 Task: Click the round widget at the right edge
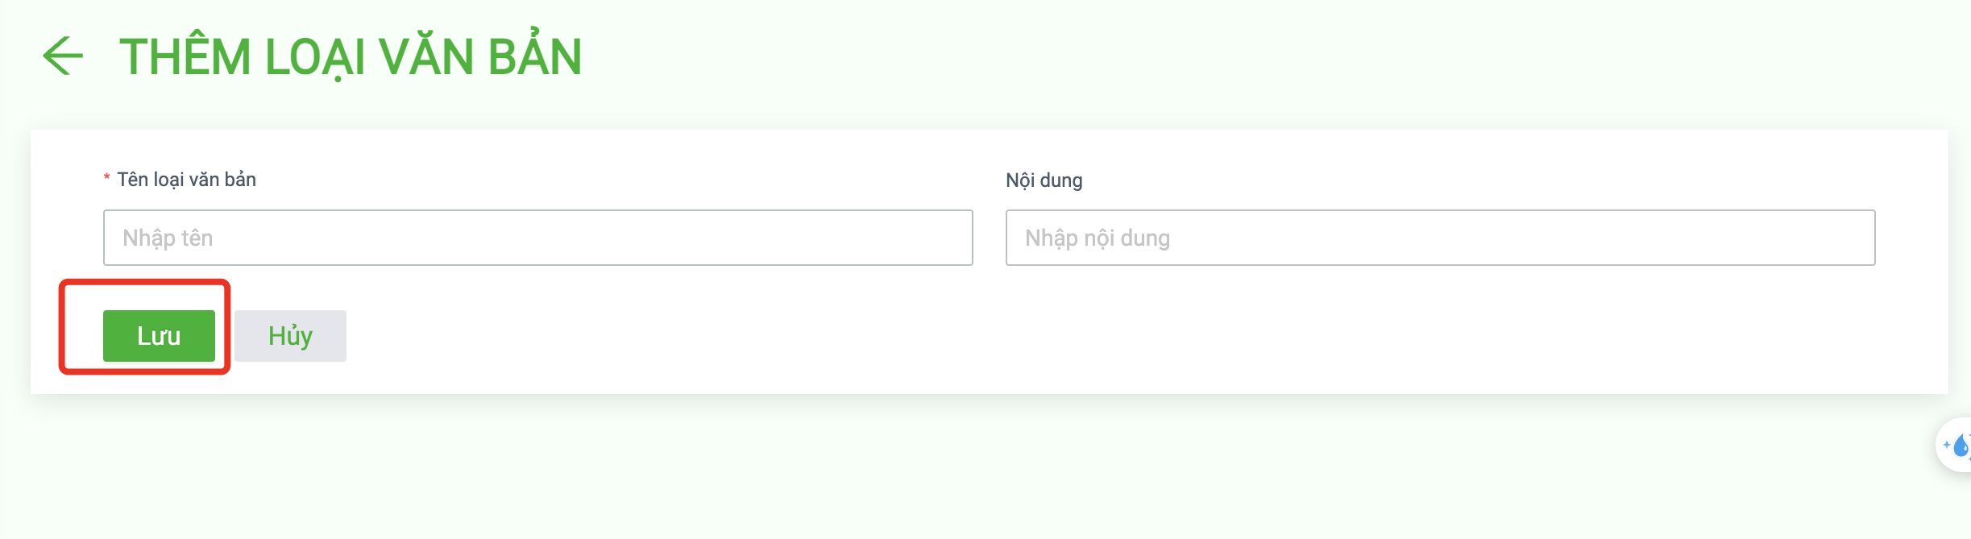coord(1955,445)
